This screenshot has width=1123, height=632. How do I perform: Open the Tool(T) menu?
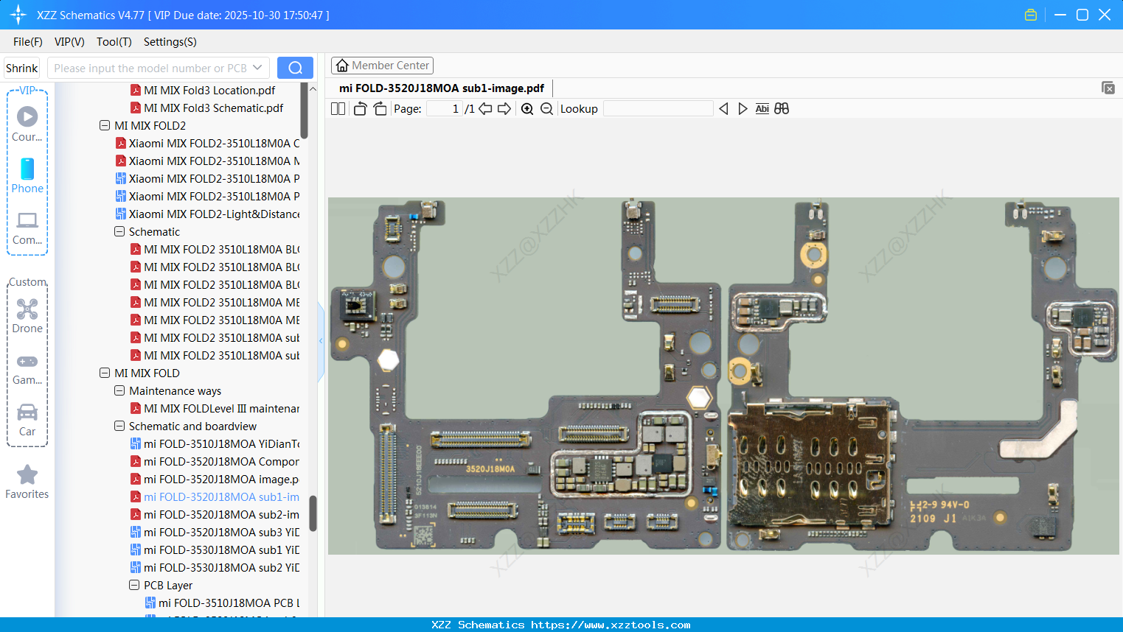point(114,42)
